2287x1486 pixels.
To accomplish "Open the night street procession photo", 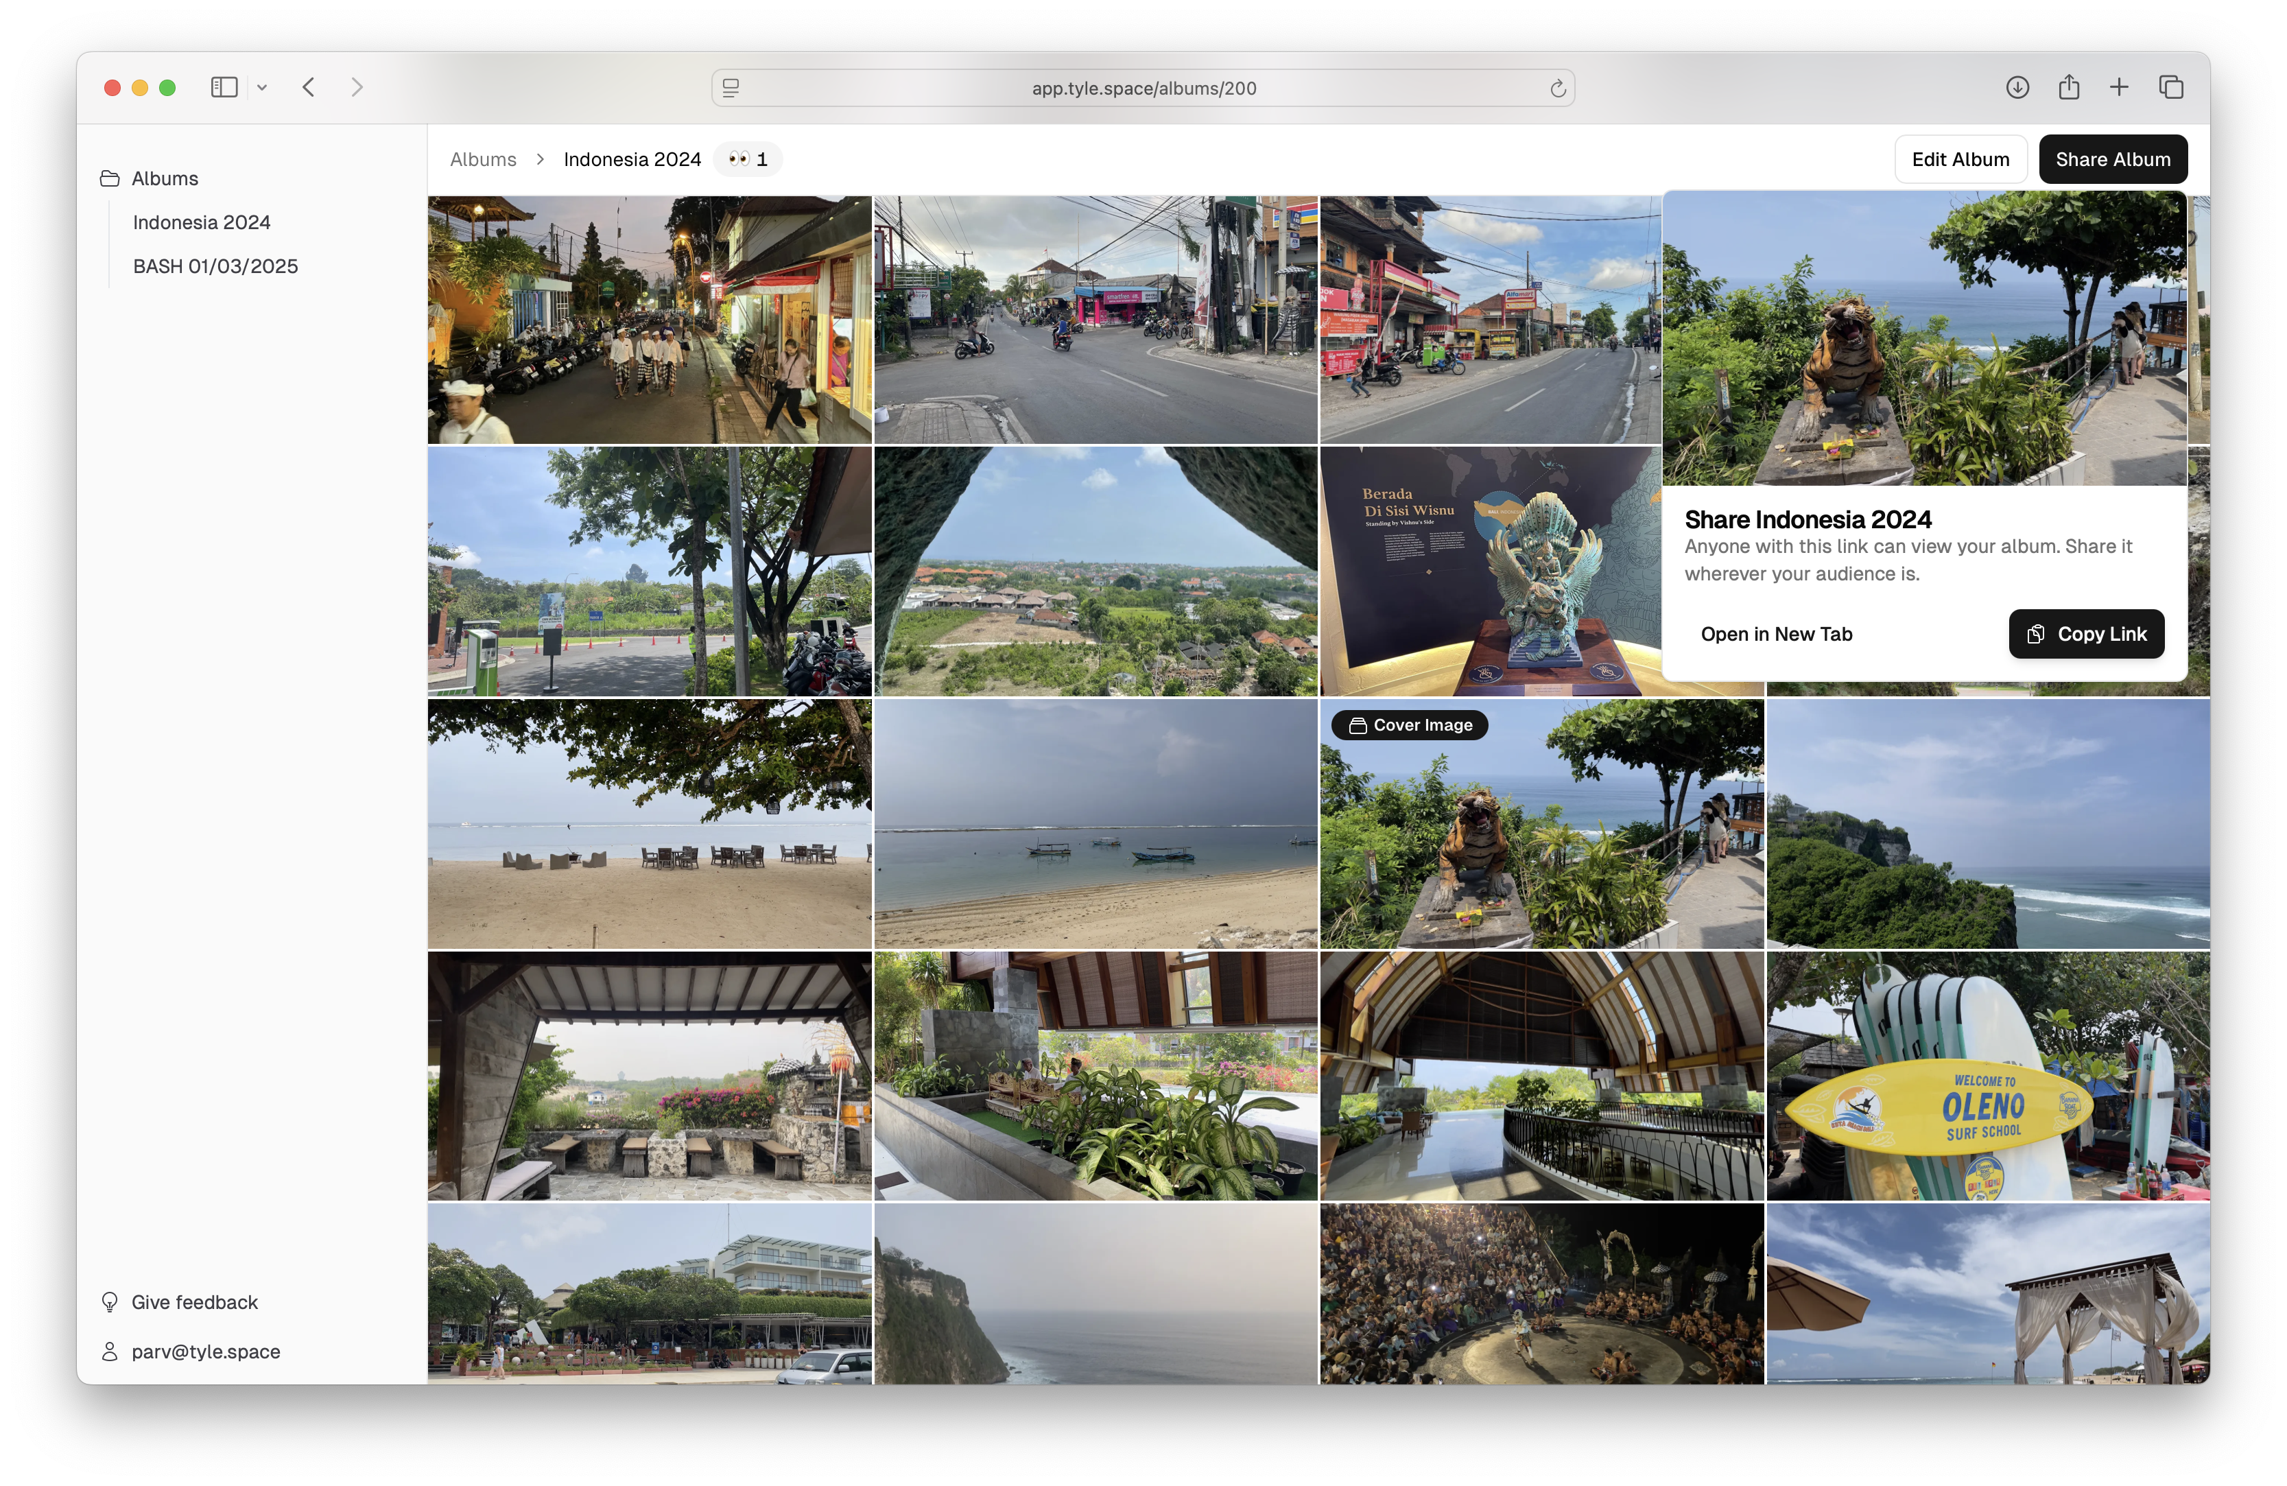I will point(650,320).
